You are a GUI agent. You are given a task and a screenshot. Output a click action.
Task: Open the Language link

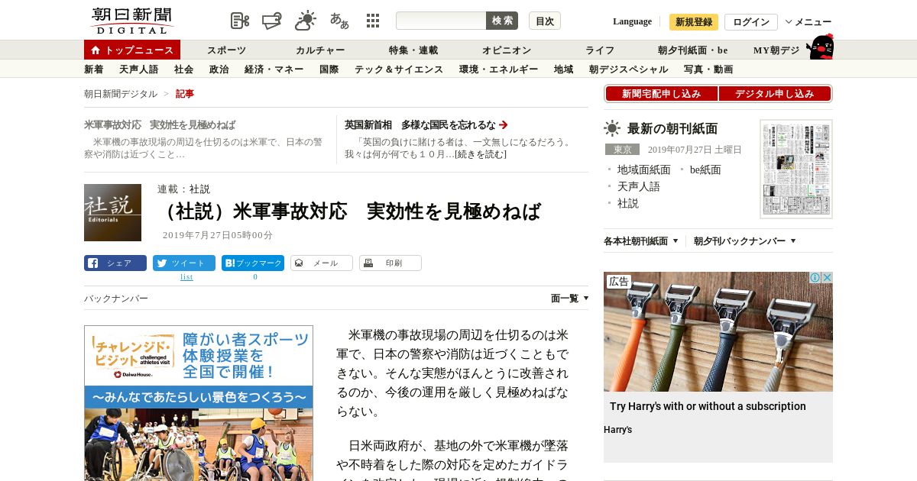632,21
